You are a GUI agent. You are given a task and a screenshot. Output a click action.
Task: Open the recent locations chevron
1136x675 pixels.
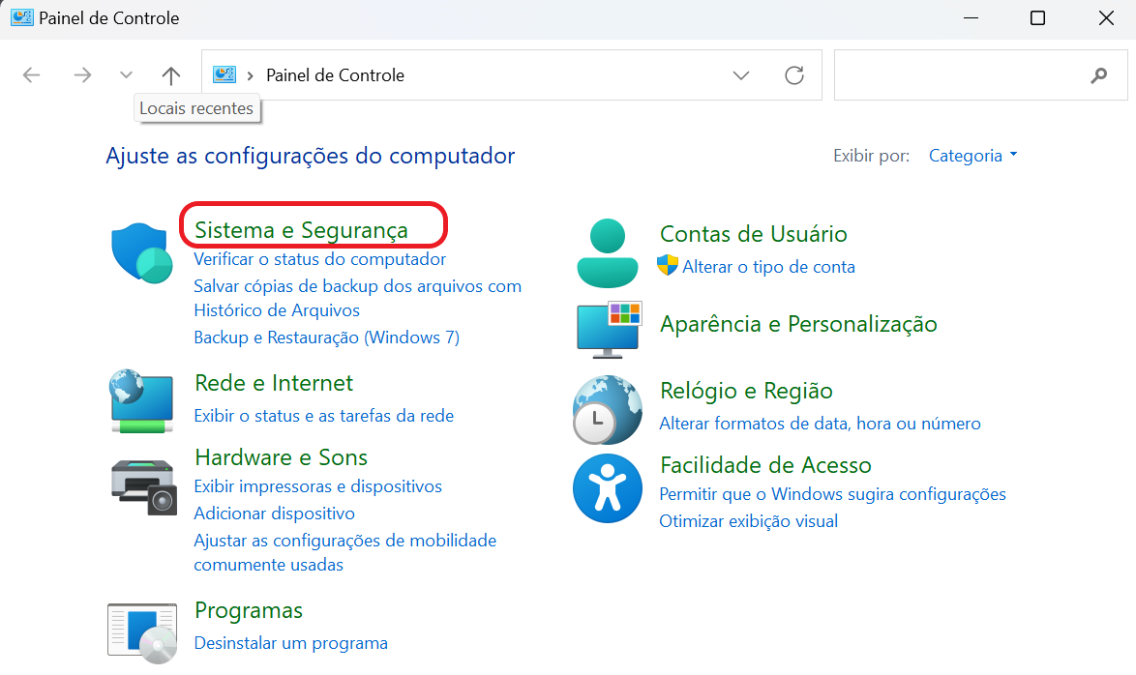[x=126, y=75]
